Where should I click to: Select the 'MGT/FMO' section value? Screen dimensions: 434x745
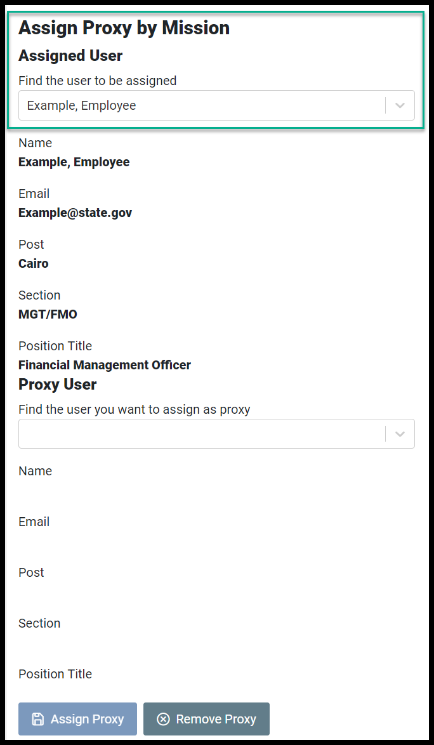click(48, 314)
